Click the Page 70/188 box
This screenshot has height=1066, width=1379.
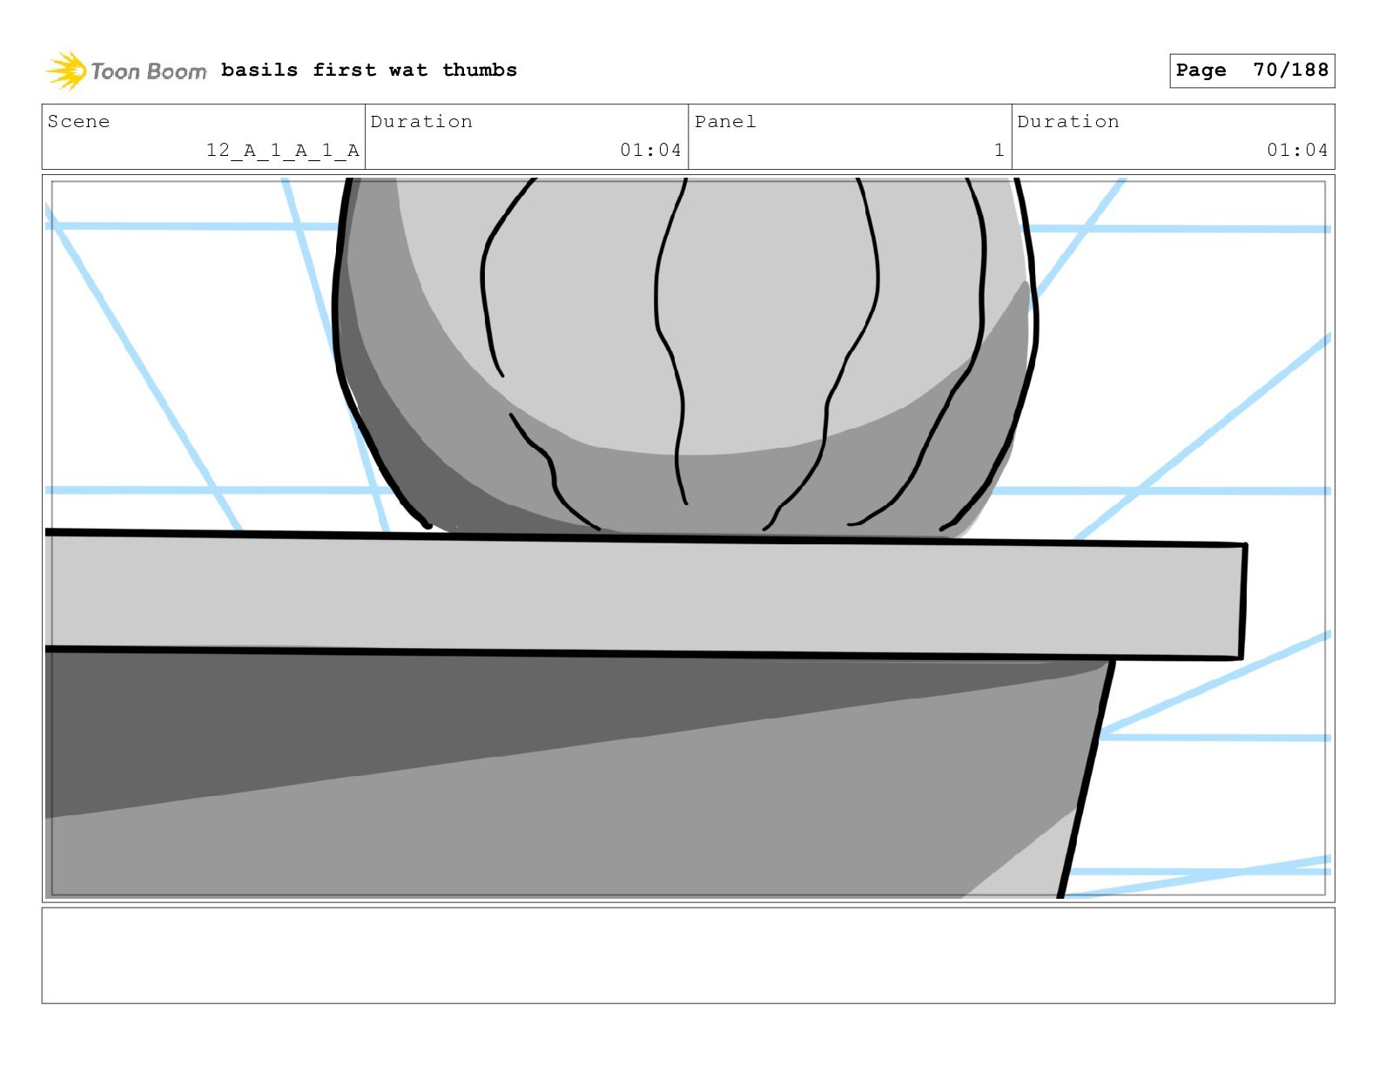pyautogui.click(x=1252, y=71)
